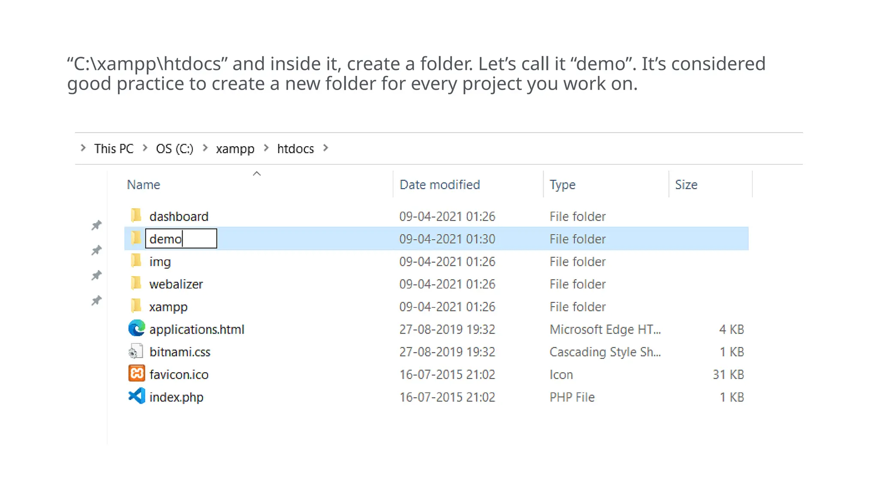Select the dashboard folder name

click(179, 217)
